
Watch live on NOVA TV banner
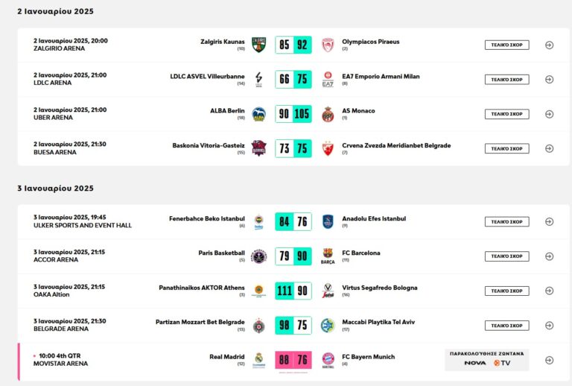[x=487, y=359]
